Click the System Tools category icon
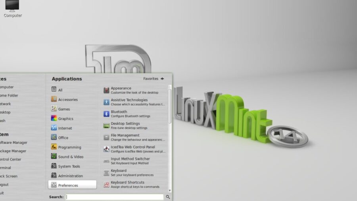357x201 pixels. (54, 166)
